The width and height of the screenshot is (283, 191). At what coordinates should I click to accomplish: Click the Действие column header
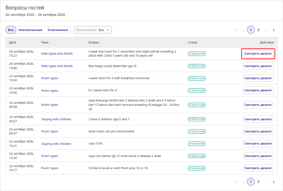coord(267,42)
